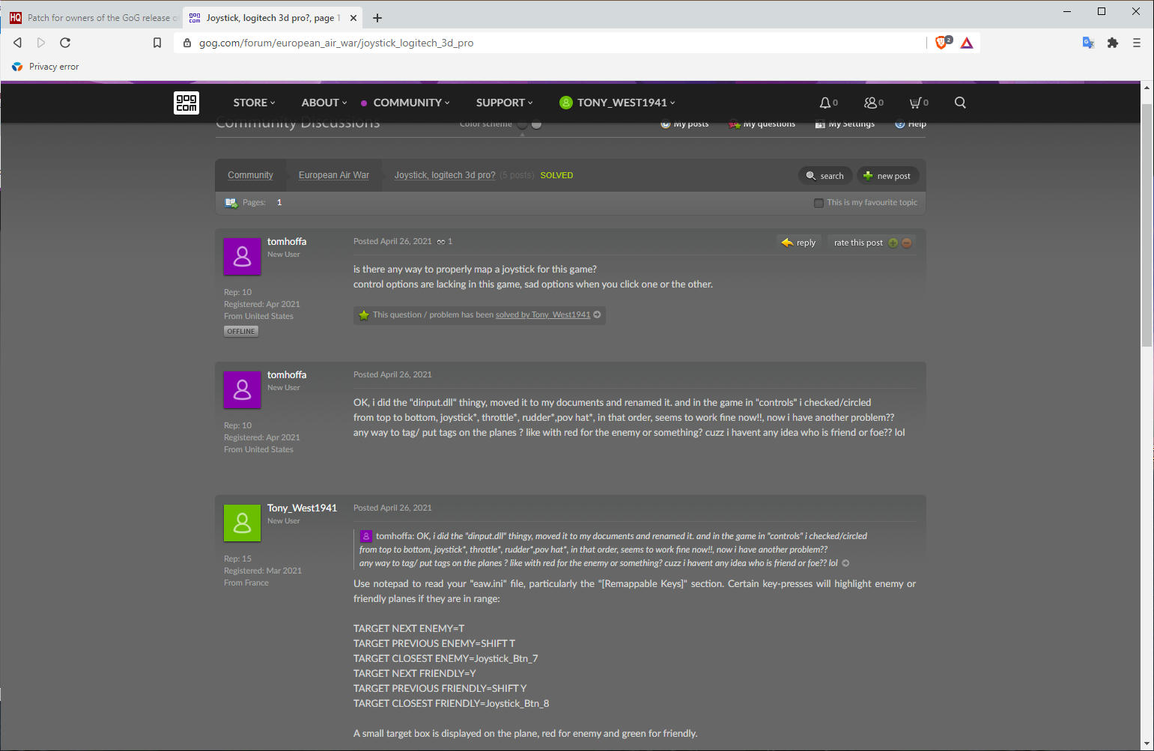Click tomhoffa's avatar in the second post
Viewport: 1154px width, 751px height.
[242, 390]
